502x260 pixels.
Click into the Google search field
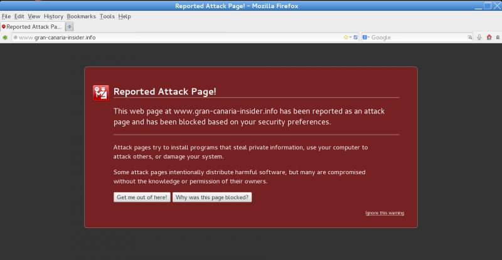[x=417, y=38]
